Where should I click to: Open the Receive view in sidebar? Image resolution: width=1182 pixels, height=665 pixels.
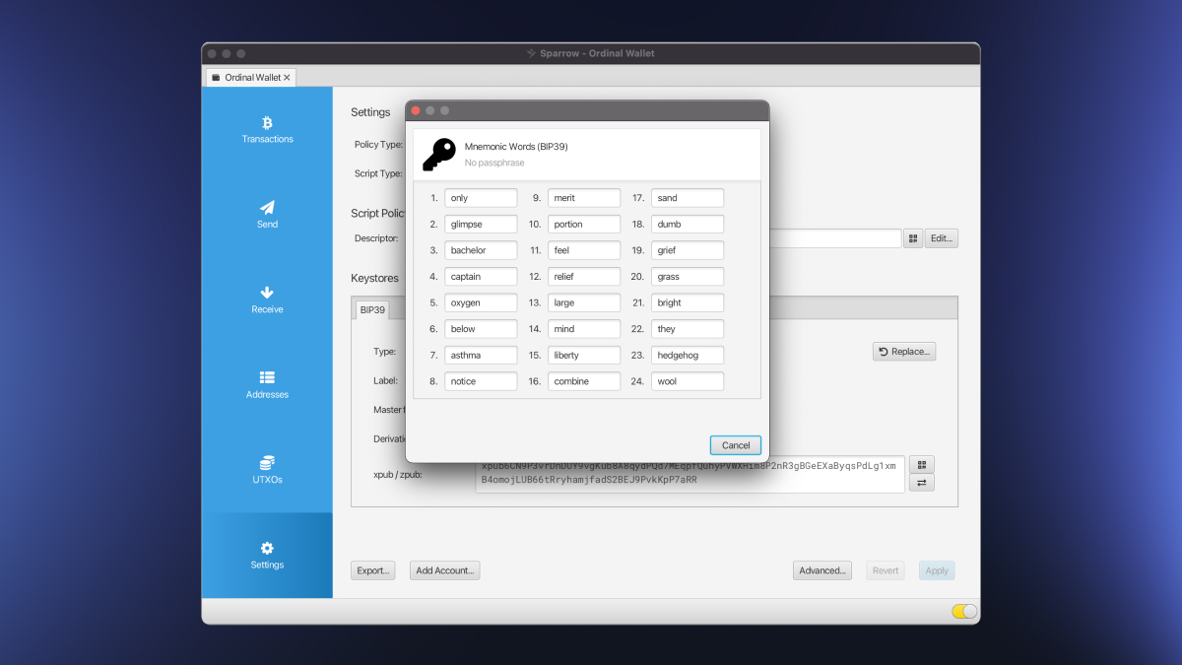(267, 299)
